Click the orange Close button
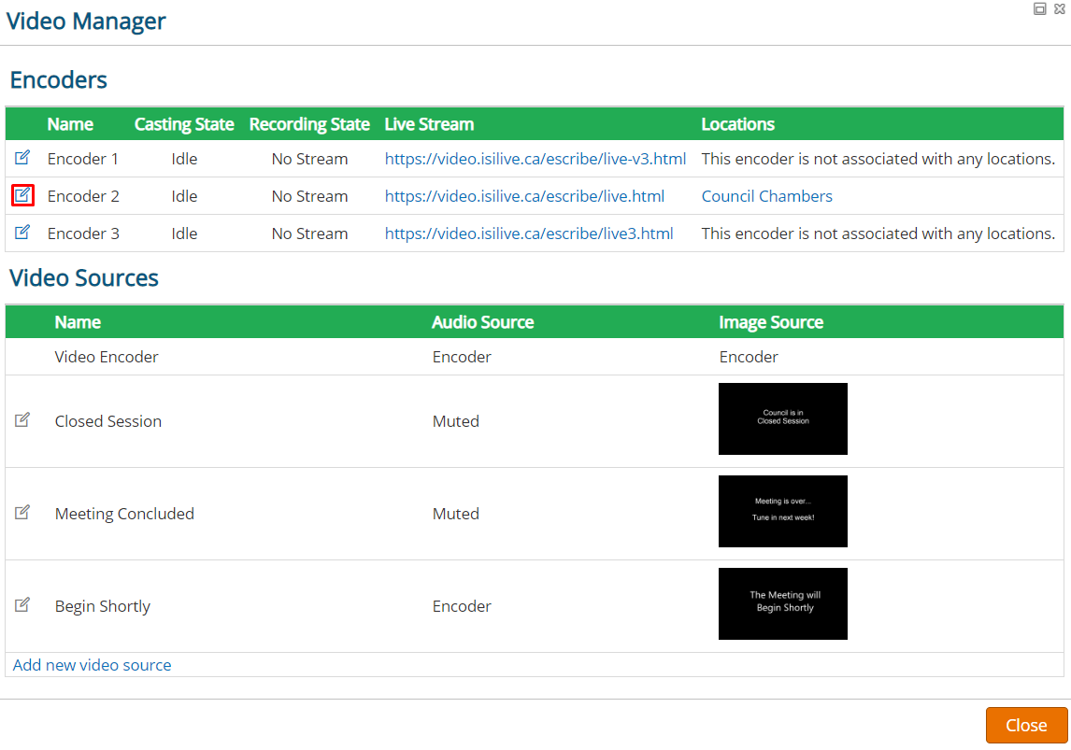 click(x=1026, y=725)
